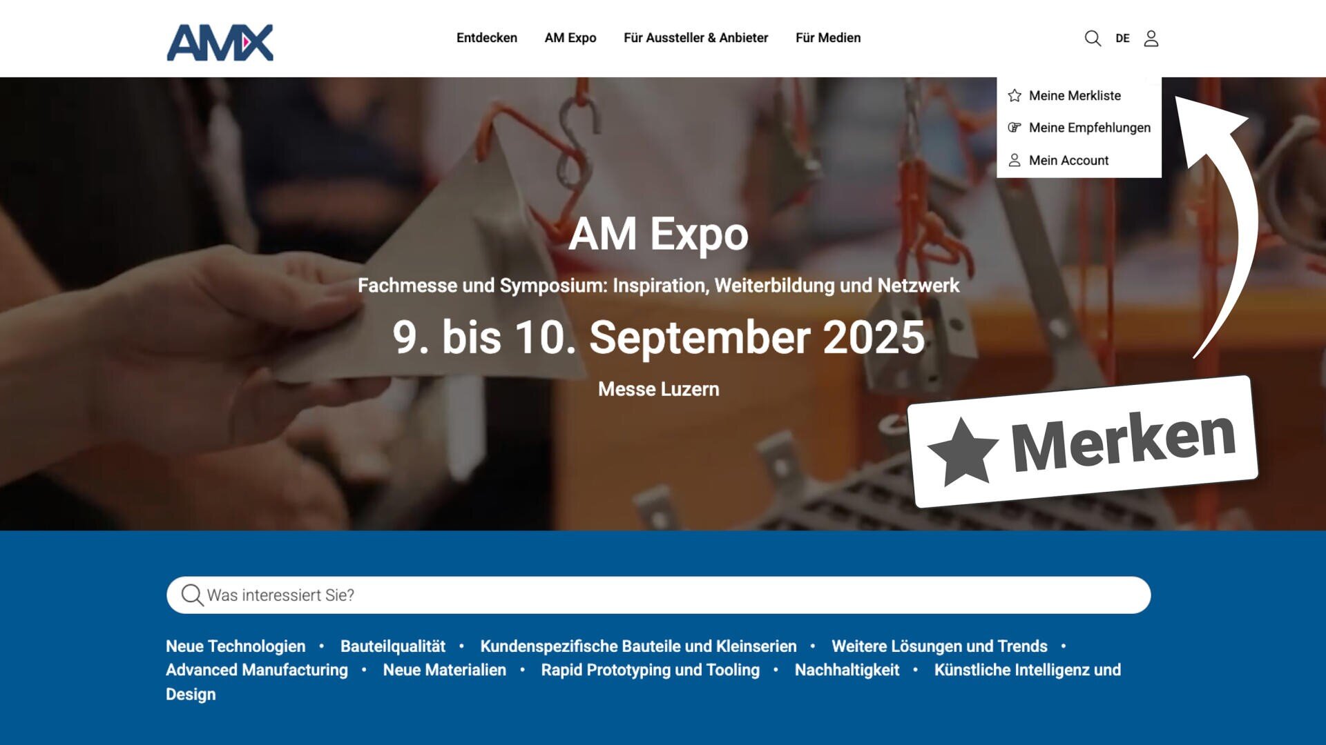The width and height of the screenshot is (1326, 745).
Task: Open the Nachhaltigkeit topic link
Action: click(847, 670)
